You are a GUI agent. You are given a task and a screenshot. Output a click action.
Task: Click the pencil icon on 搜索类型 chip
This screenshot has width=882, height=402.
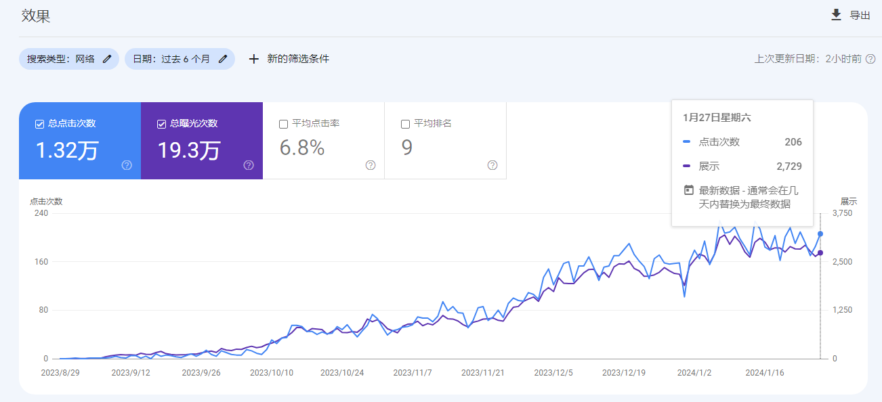106,59
